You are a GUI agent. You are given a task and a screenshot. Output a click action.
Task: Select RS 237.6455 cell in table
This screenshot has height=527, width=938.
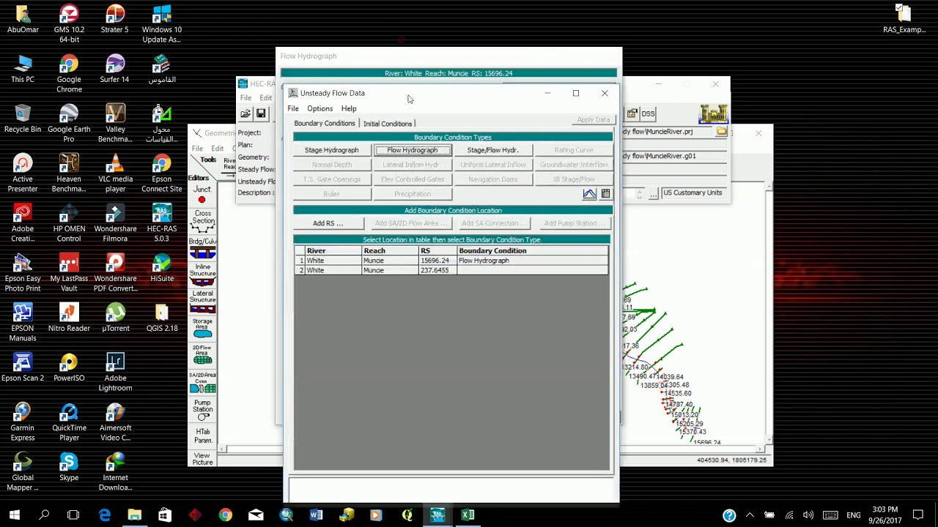[437, 270]
